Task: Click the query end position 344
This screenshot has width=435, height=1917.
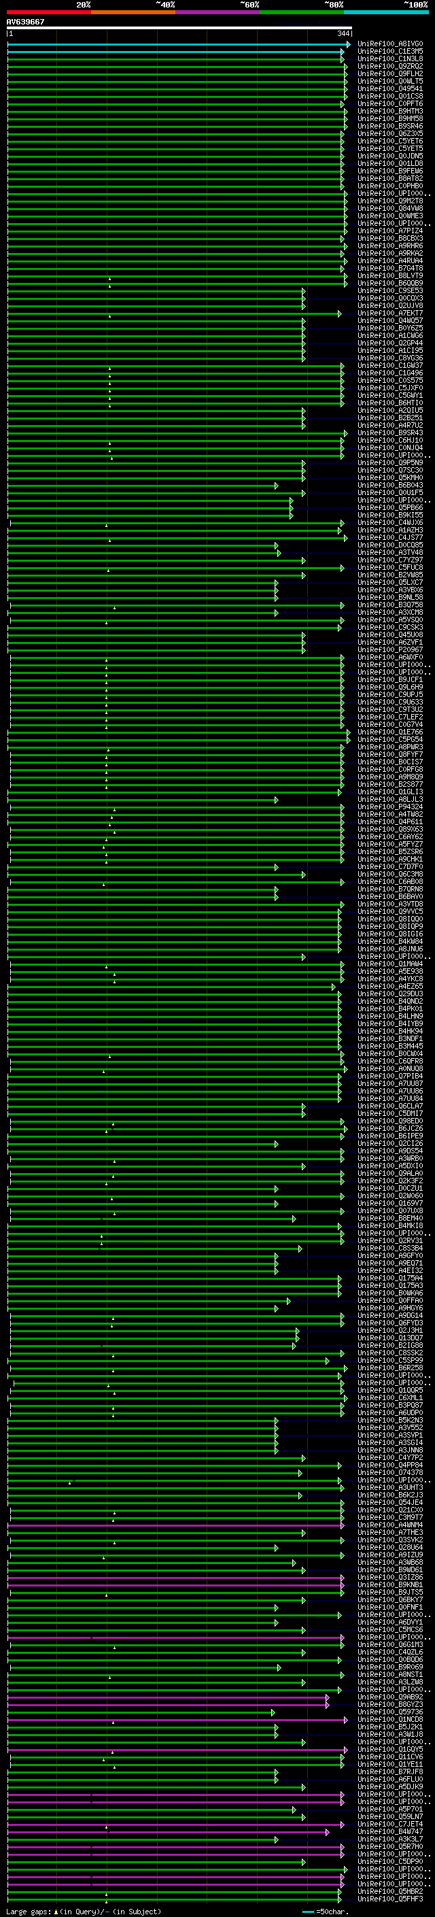Action: 343,33
